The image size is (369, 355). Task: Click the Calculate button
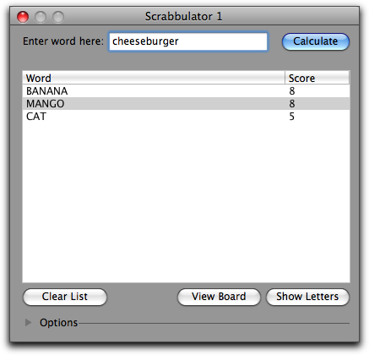click(x=316, y=41)
